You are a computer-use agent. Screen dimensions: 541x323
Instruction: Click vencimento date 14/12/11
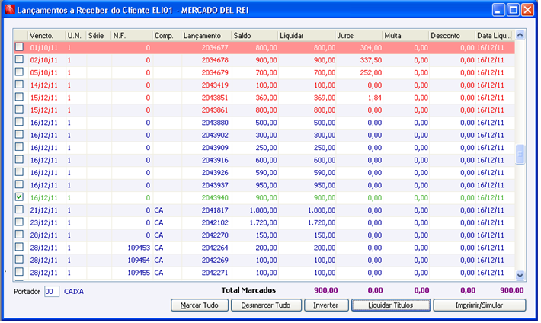point(44,85)
